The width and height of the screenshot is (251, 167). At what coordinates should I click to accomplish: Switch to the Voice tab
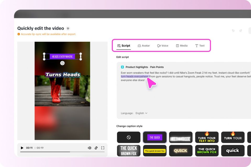[163, 45]
